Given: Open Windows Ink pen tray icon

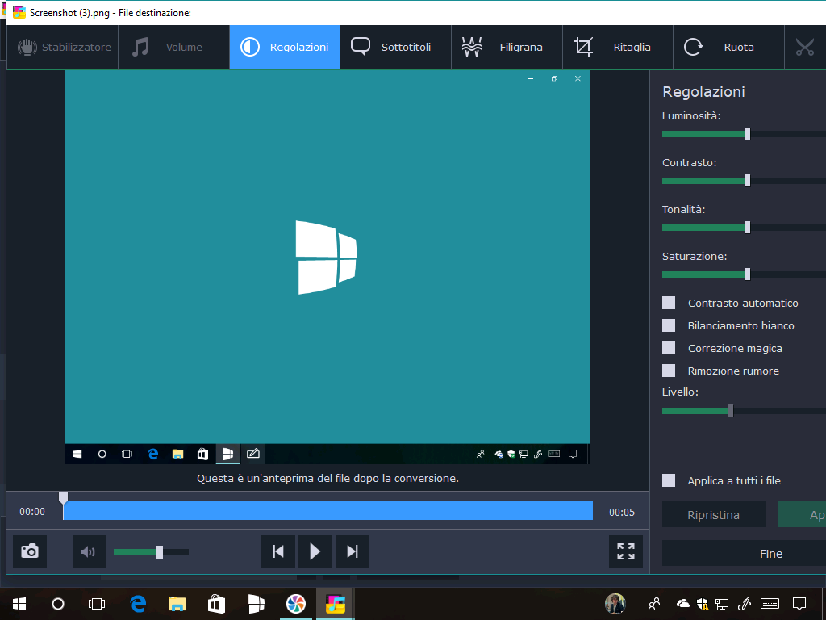Looking at the screenshot, I should 744,604.
